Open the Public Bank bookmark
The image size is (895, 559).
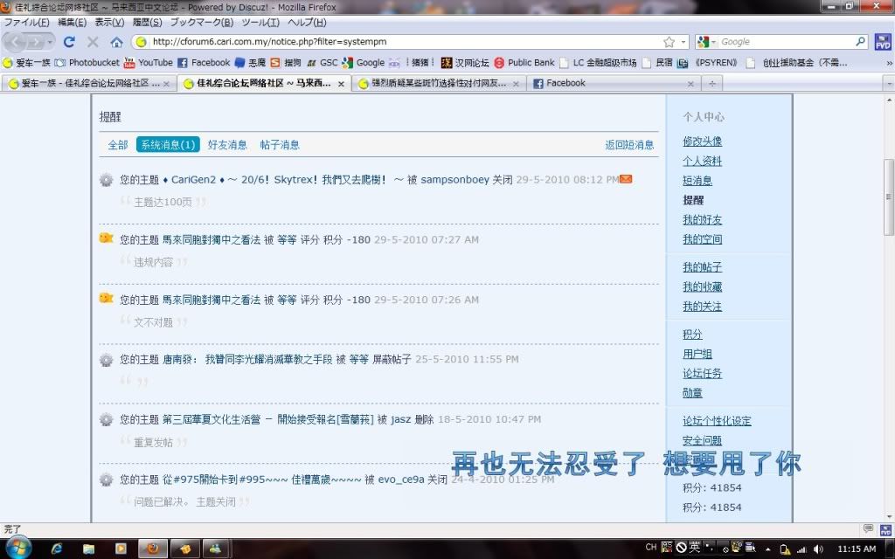[524, 63]
